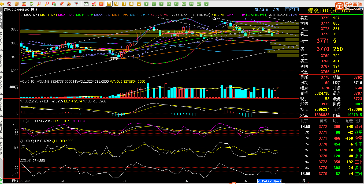Switch to the 2hr period
This screenshot has width=364, height=184.
pyautogui.click(x=191, y=4)
